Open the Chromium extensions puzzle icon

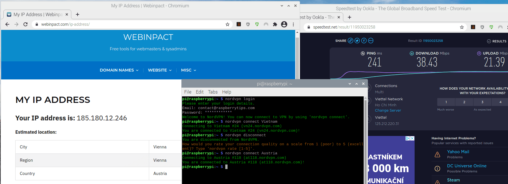point(275,24)
